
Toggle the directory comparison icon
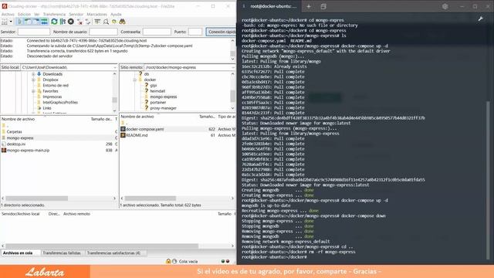106,22
